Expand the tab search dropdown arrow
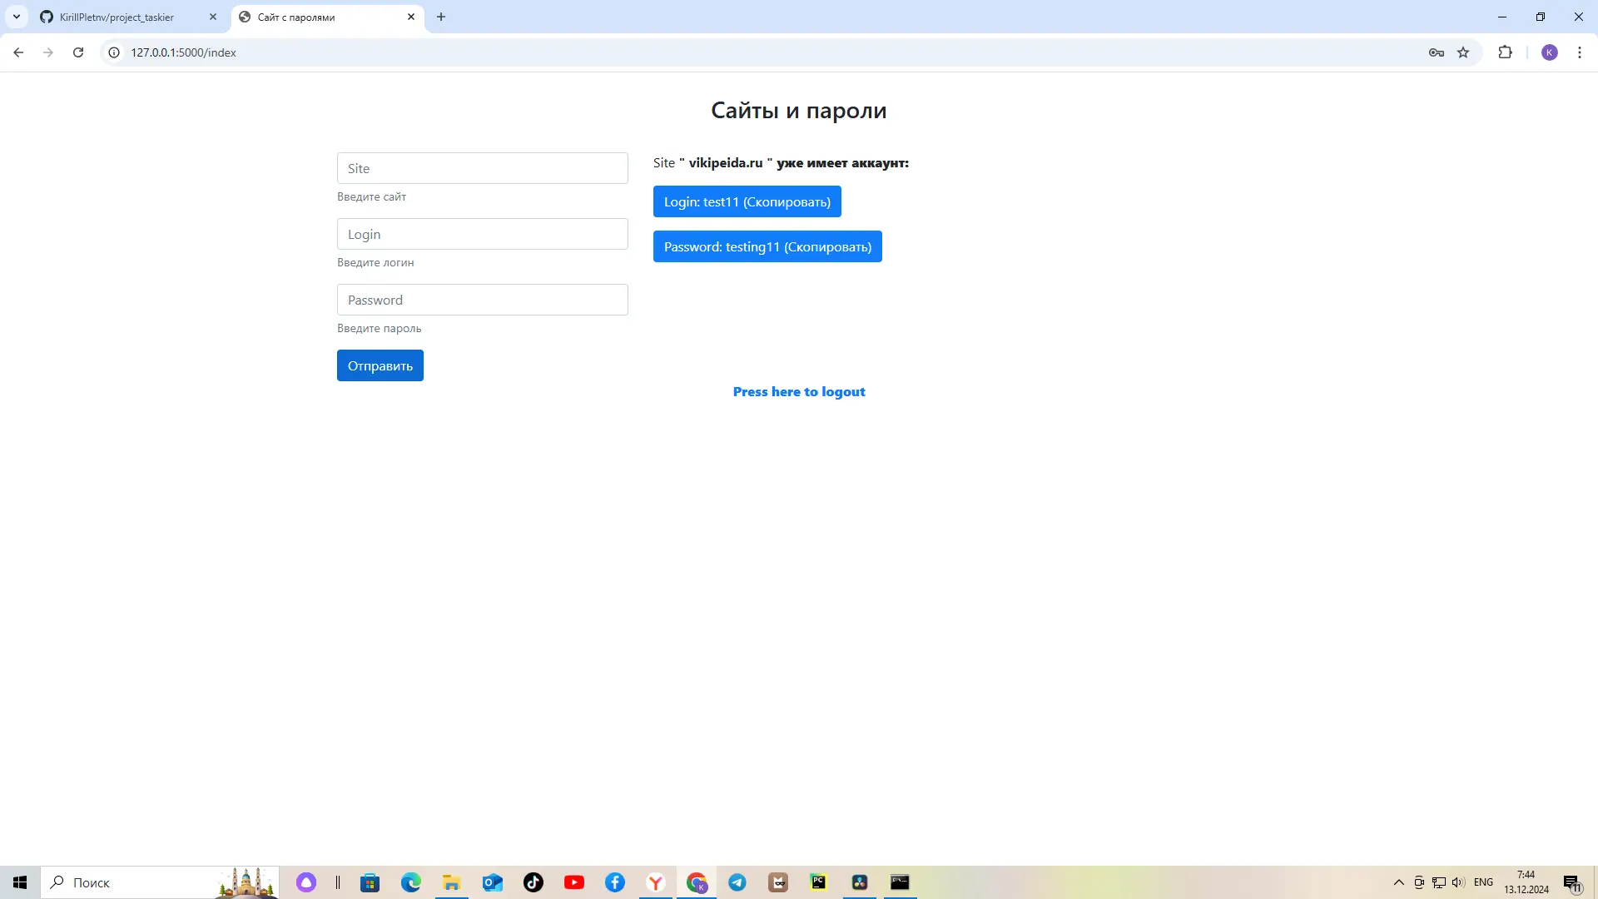1598x899 pixels. (x=16, y=17)
